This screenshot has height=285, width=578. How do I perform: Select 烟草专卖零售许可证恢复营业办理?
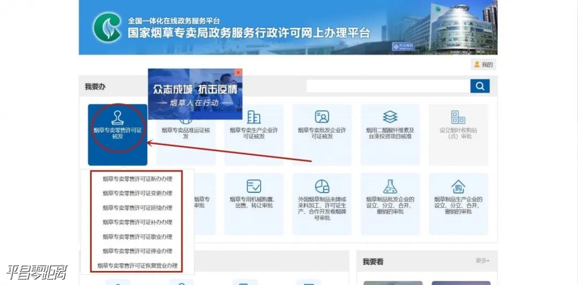point(137,265)
